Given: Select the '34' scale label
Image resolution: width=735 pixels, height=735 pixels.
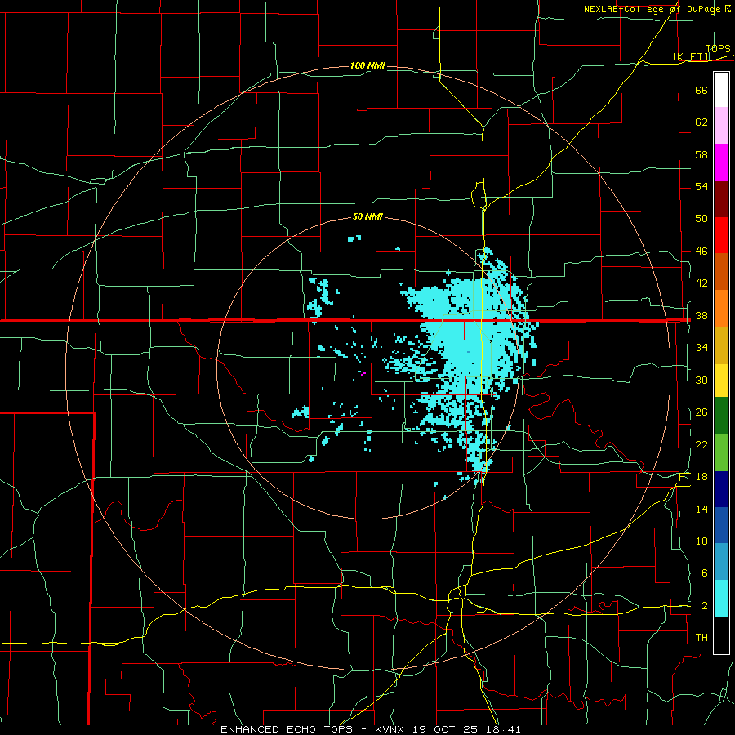Looking at the screenshot, I should click(x=702, y=348).
